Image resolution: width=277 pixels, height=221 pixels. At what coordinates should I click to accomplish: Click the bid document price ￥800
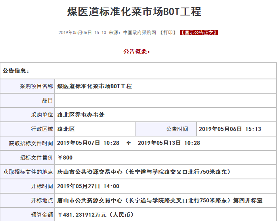click(65, 158)
